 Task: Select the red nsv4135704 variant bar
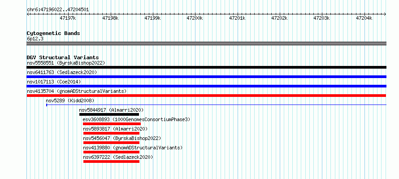point(206,96)
